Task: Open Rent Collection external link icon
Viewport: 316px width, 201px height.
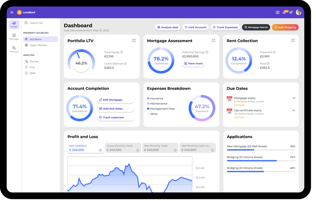Action: (x=293, y=41)
